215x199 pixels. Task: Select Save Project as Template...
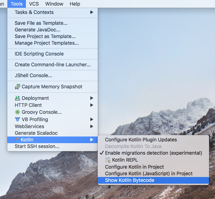pyautogui.click(x=53, y=36)
